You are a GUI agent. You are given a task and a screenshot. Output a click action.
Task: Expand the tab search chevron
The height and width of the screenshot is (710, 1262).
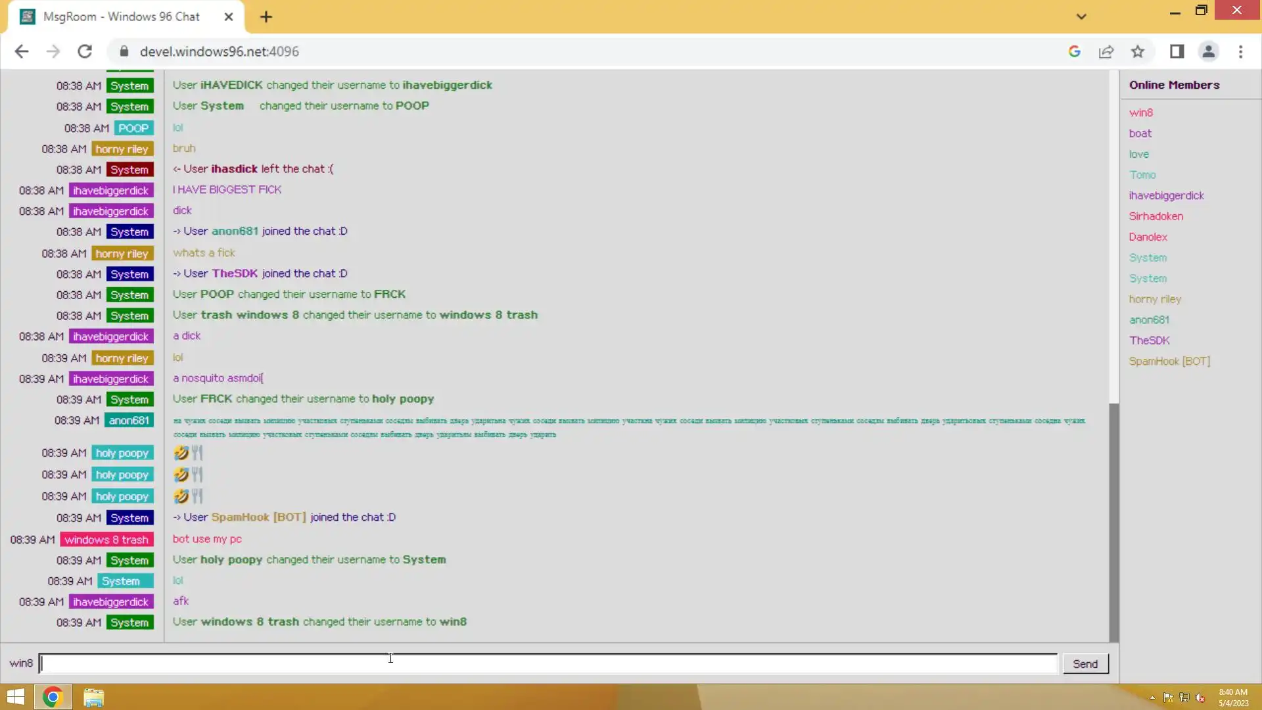[x=1081, y=16]
